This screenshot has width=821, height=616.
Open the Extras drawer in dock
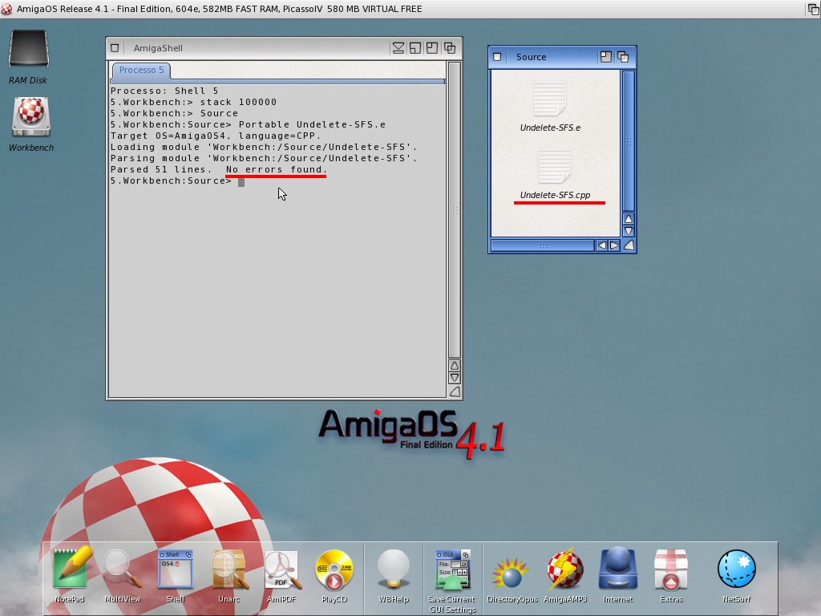coord(670,570)
